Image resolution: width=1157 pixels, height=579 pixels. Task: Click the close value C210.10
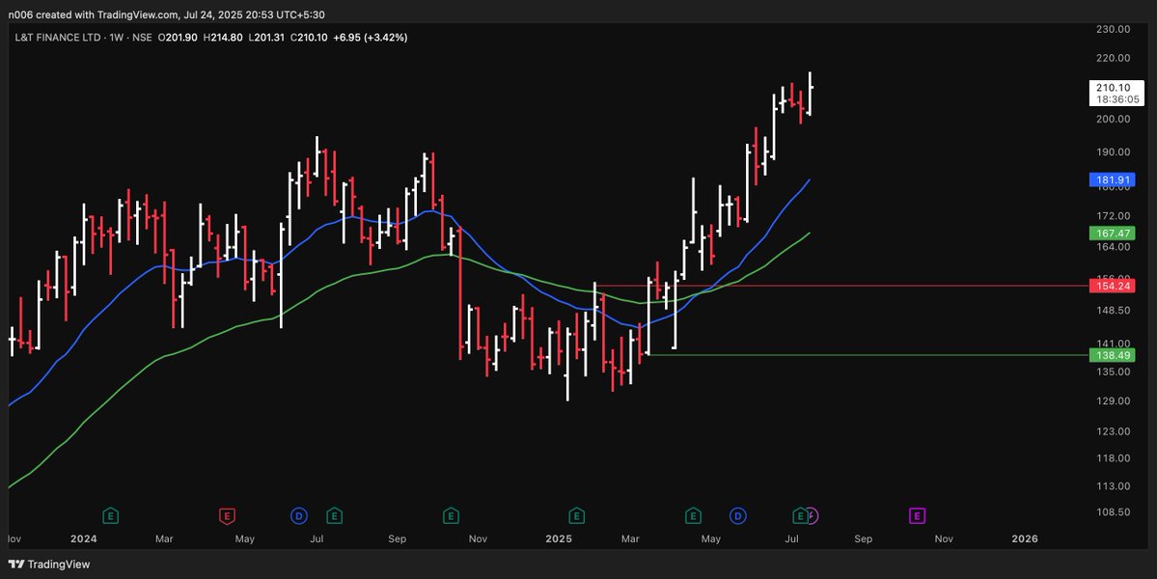pos(309,37)
